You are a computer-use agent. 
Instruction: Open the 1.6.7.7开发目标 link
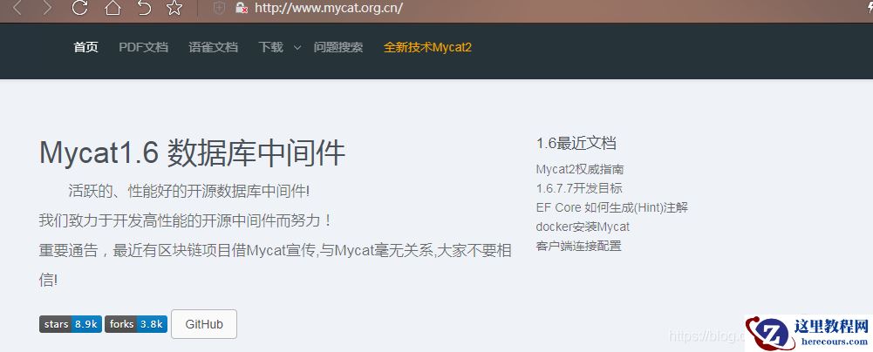(x=579, y=188)
